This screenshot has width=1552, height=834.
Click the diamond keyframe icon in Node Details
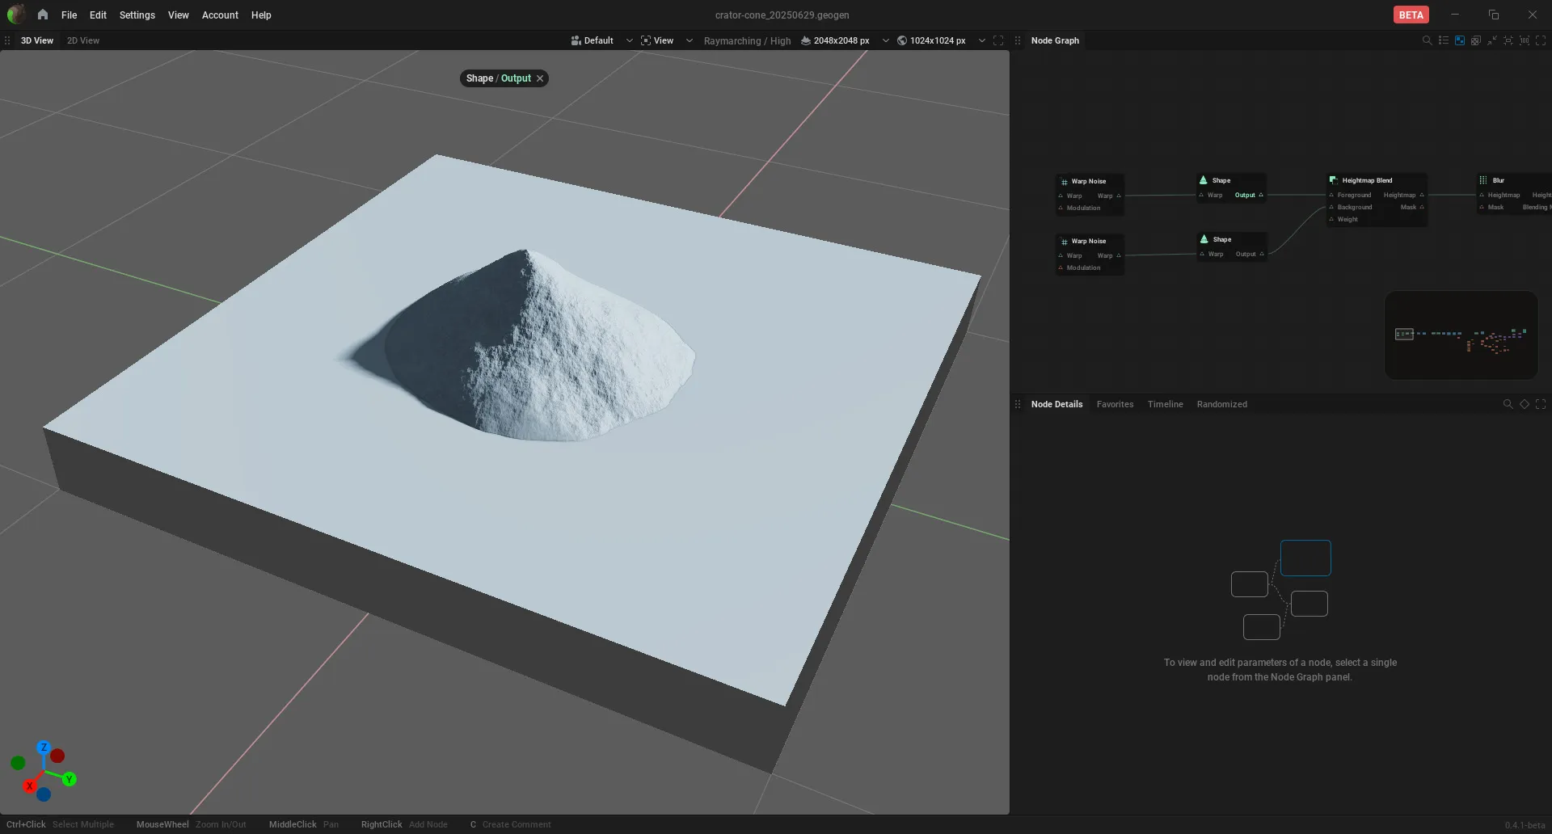[x=1525, y=404]
